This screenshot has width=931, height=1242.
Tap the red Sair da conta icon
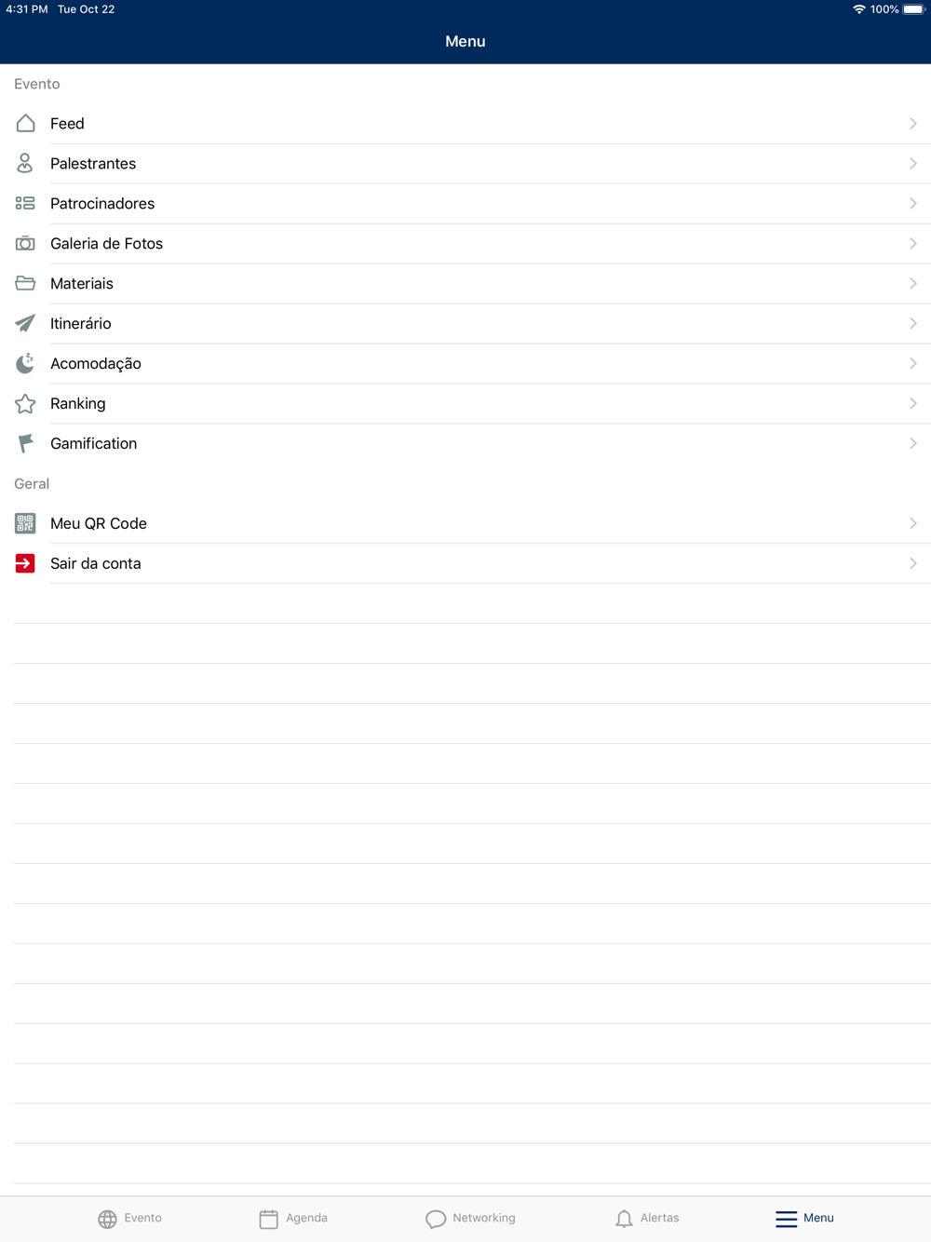(x=25, y=563)
